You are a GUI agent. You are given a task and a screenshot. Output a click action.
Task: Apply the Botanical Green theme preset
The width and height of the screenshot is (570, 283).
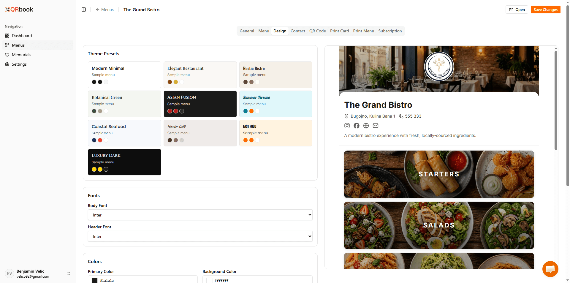point(124,104)
